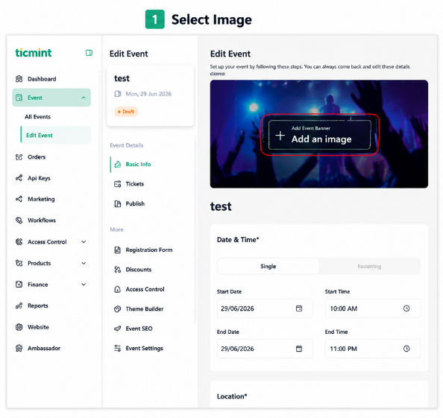
Task: Click the Event calendar icon
Action: pyautogui.click(x=19, y=98)
